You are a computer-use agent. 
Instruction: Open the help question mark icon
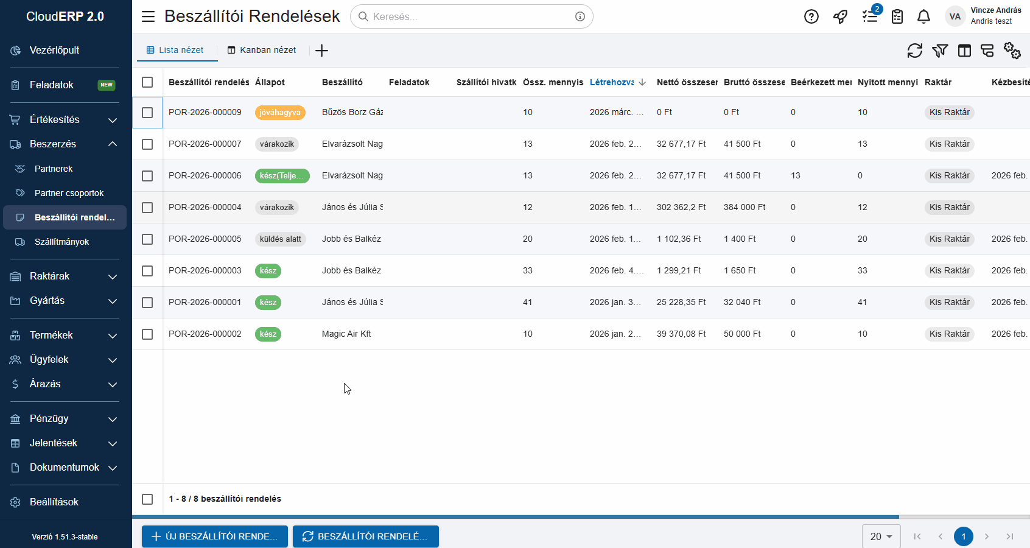click(811, 16)
